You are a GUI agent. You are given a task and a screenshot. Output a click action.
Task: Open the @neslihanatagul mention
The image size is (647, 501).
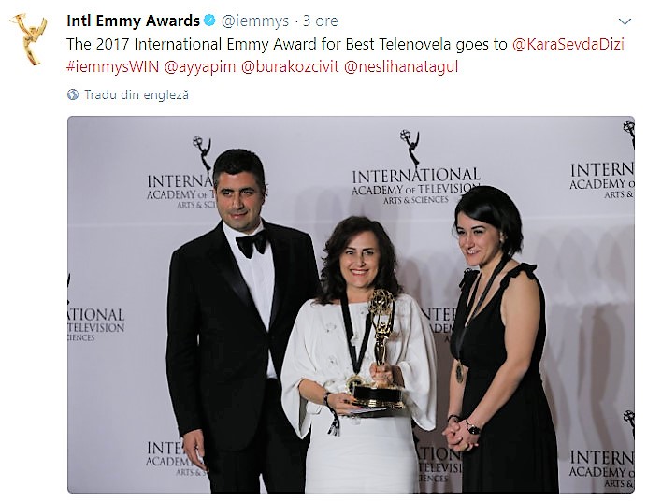point(401,66)
